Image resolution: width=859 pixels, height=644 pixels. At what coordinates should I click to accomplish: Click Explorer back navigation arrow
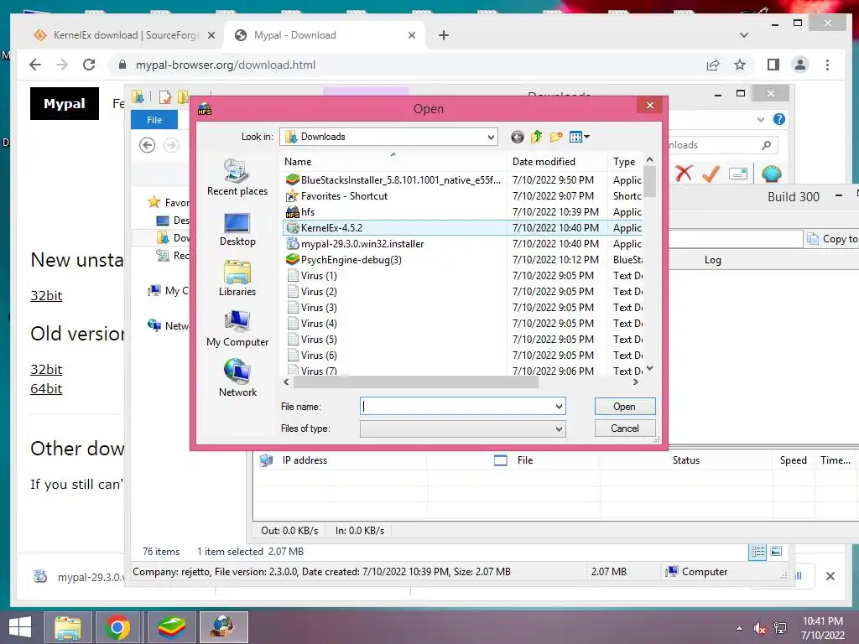point(148,145)
